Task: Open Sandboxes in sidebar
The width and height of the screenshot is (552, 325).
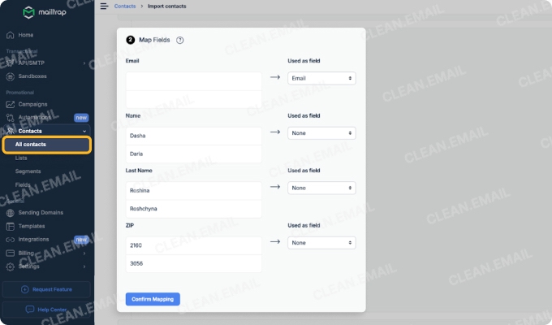Action: [32, 76]
